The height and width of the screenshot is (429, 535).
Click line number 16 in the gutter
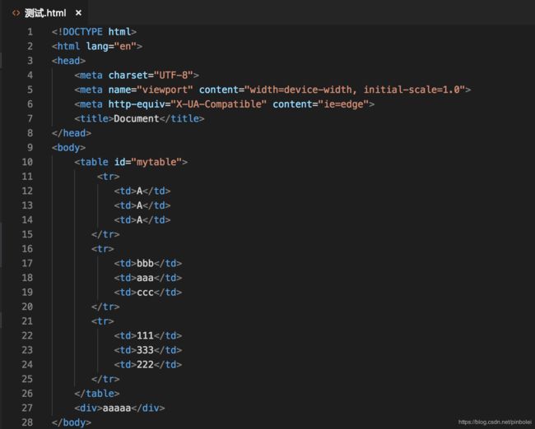tap(27, 249)
